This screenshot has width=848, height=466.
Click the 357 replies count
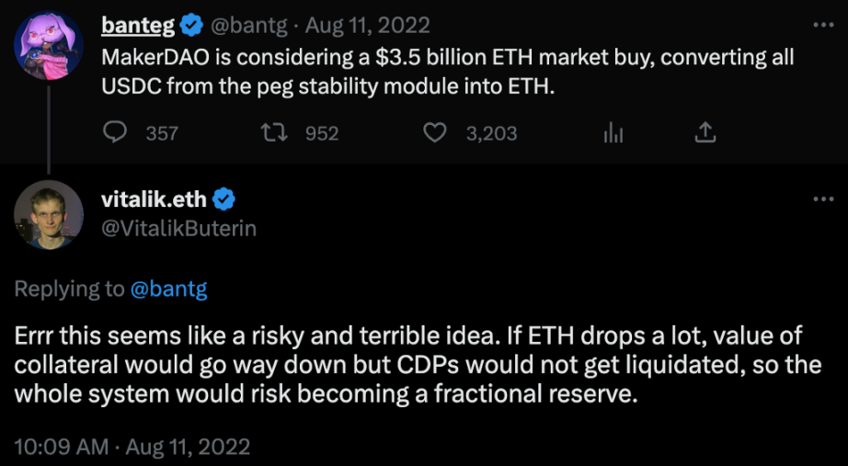(x=162, y=133)
